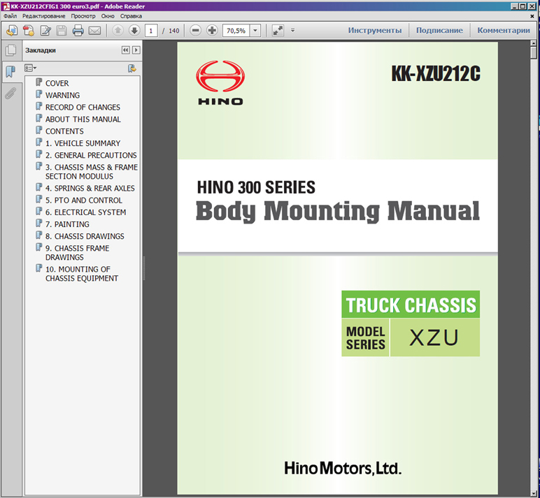Screen dimensions: 540x498
Task: Open the Просмотр menu
Action: pyautogui.click(x=83, y=15)
